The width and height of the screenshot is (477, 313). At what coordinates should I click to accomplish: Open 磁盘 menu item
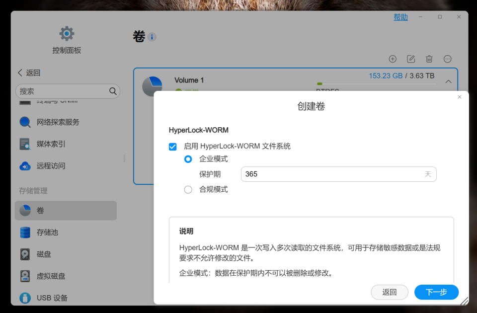click(66, 254)
